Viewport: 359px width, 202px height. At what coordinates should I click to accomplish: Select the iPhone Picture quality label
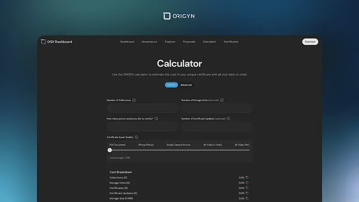(x=146, y=145)
